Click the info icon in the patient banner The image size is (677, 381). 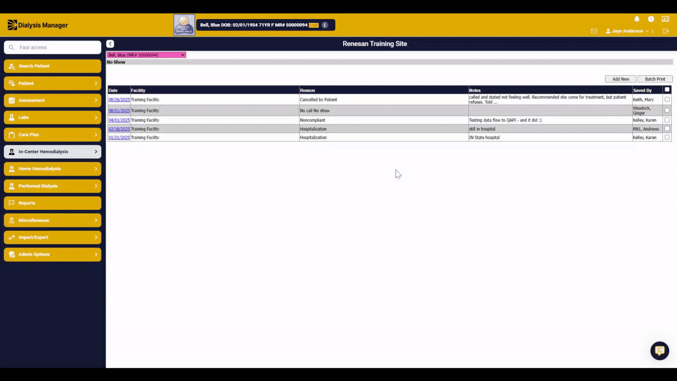(325, 25)
